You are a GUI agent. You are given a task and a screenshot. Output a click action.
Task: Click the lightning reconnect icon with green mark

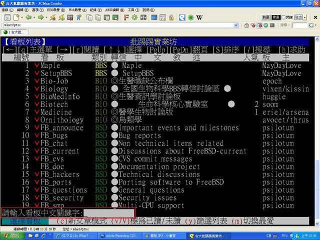coord(61,17)
